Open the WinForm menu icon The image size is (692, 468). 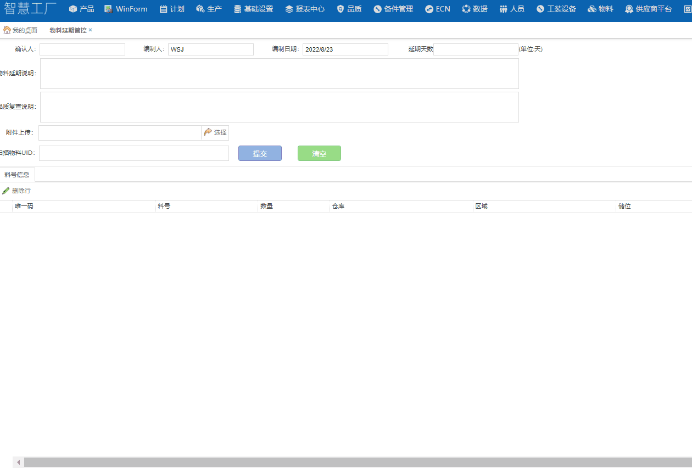coord(108,9)
